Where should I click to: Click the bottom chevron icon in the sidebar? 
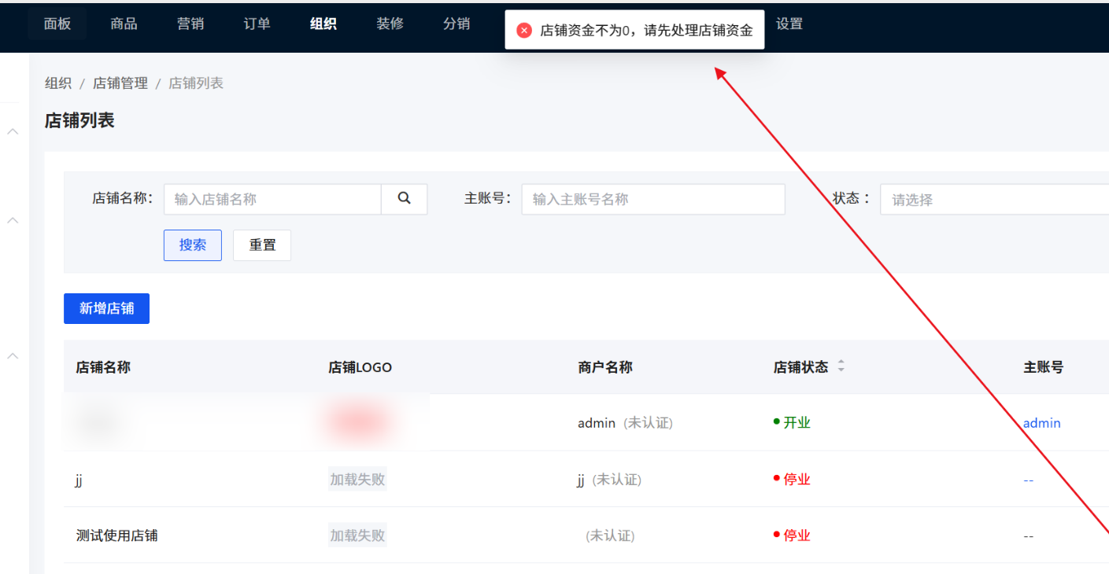pos(12,355)
